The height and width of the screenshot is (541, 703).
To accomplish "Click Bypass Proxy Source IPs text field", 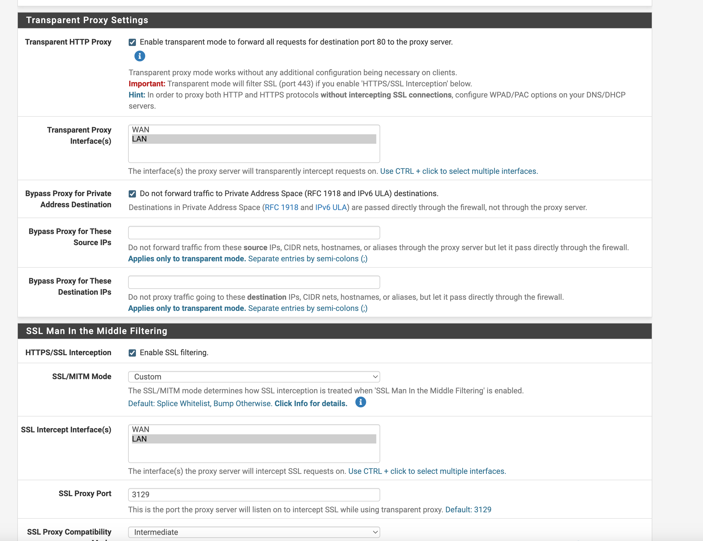I will [x=254, y=233].
